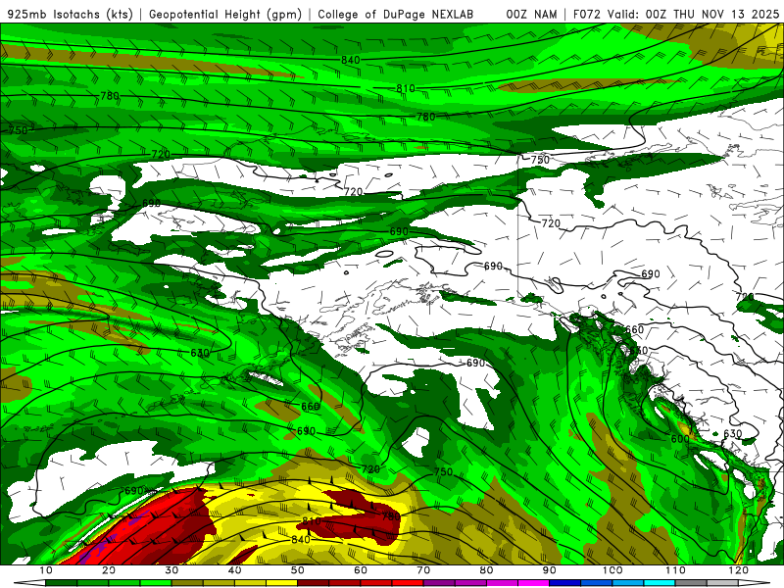Pick the cyan swatch ending at 110

(x=660, y=583)
